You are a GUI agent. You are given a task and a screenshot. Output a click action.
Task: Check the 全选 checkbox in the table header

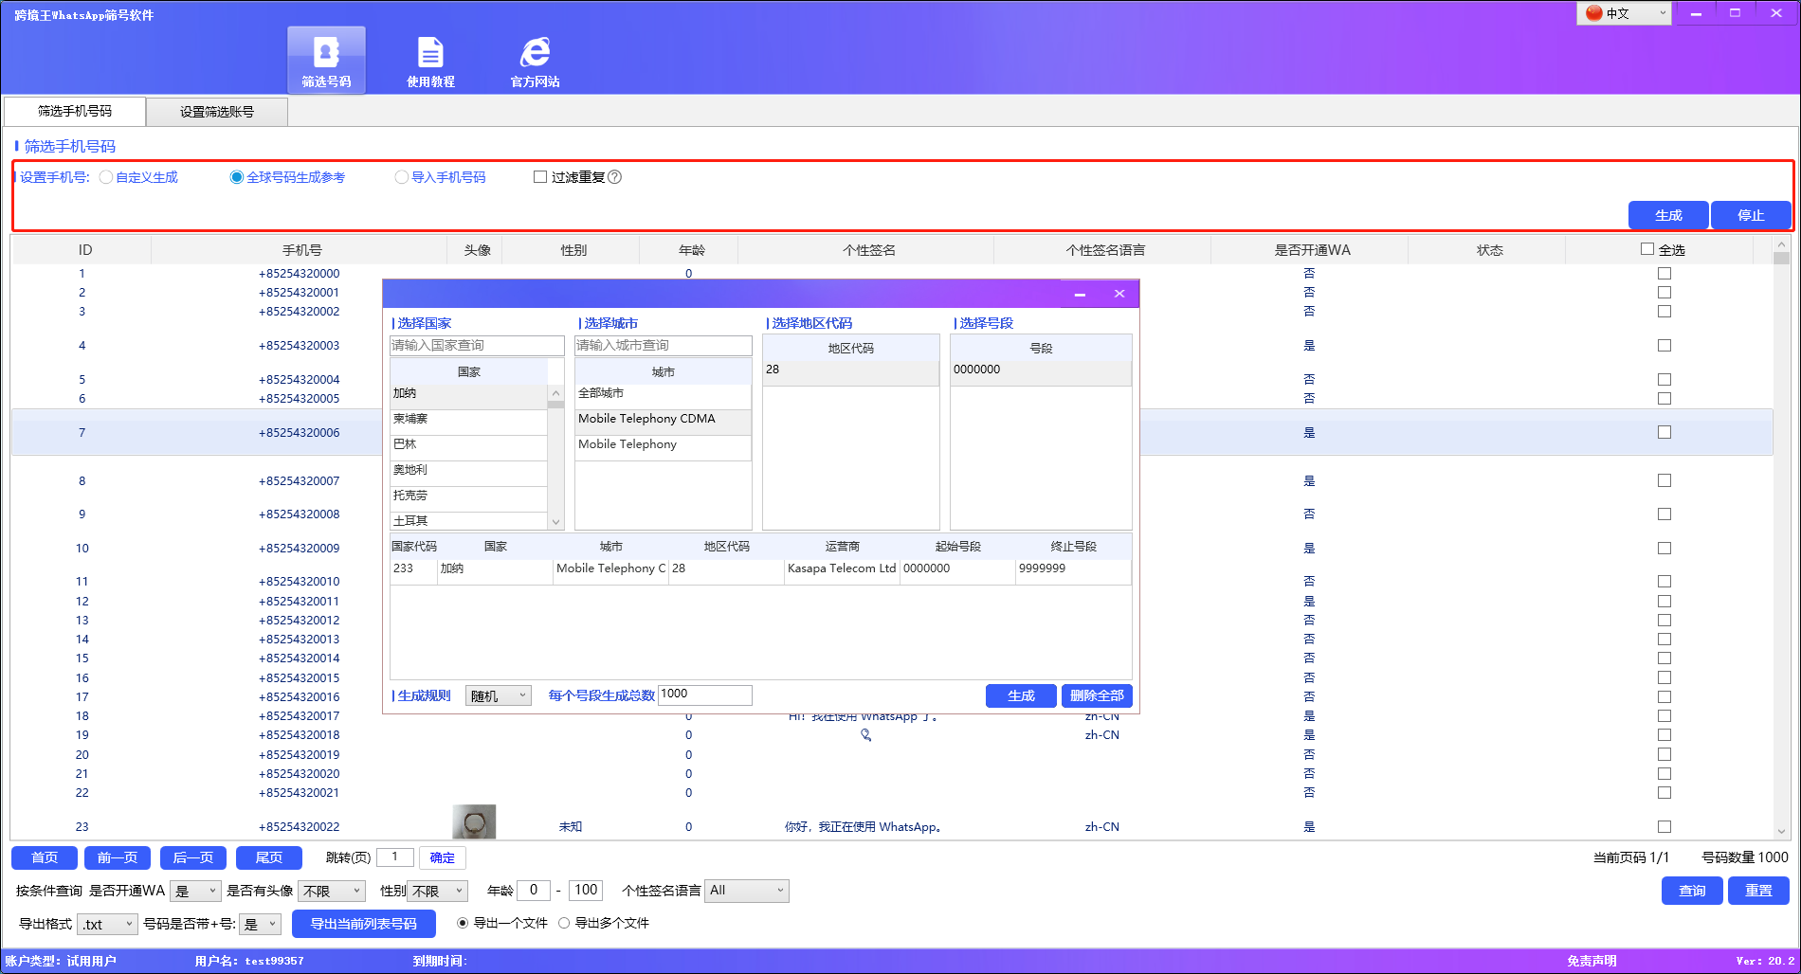(x=1646, y=248)
